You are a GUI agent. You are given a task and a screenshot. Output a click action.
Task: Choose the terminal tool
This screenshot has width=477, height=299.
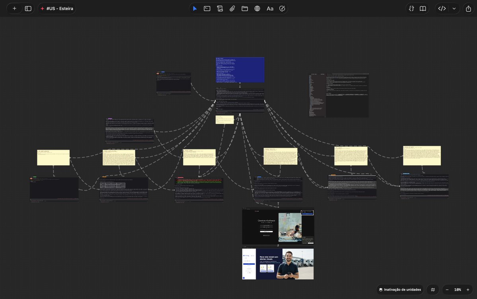(207, 8)
